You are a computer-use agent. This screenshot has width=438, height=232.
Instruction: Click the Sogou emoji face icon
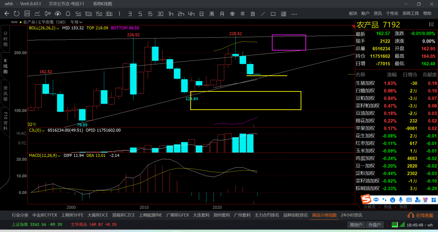393,200
